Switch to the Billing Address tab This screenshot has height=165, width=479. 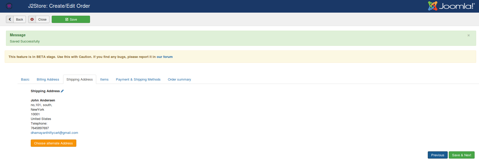pyautogui.click(x=48, y=80)
